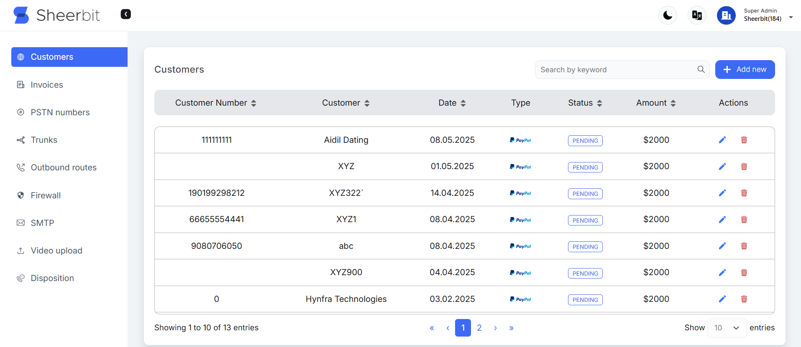Viewport: 801px width, 347px height.
Task: Click pencil icon for Hynfra Technologies
Action: point(722,299)
